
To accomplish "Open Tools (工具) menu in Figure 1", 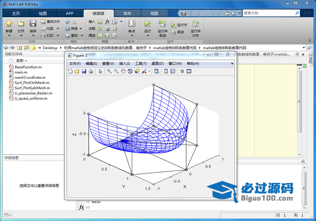I will coord(141,64).
